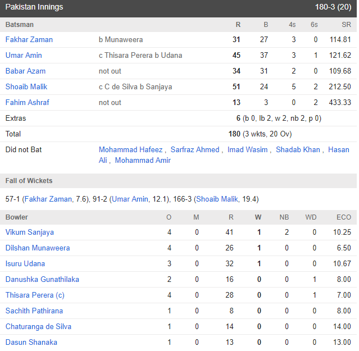Click Umar Amin in Fall of Wickets
The width and height of the screenshot is (359, 351).
(130, 199)
